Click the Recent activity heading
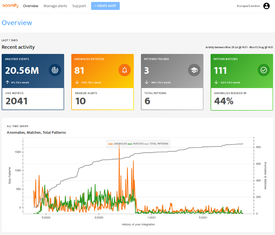Image resolution: width=275 pixels, height=235 pixels. tap(18, 47)
